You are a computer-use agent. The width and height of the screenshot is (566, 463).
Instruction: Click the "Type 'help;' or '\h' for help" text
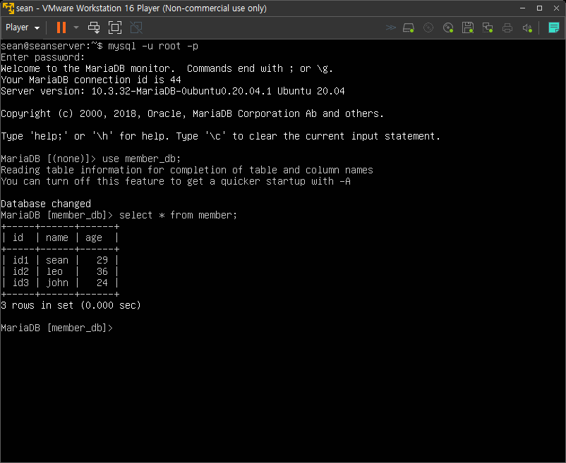(85, 136)
